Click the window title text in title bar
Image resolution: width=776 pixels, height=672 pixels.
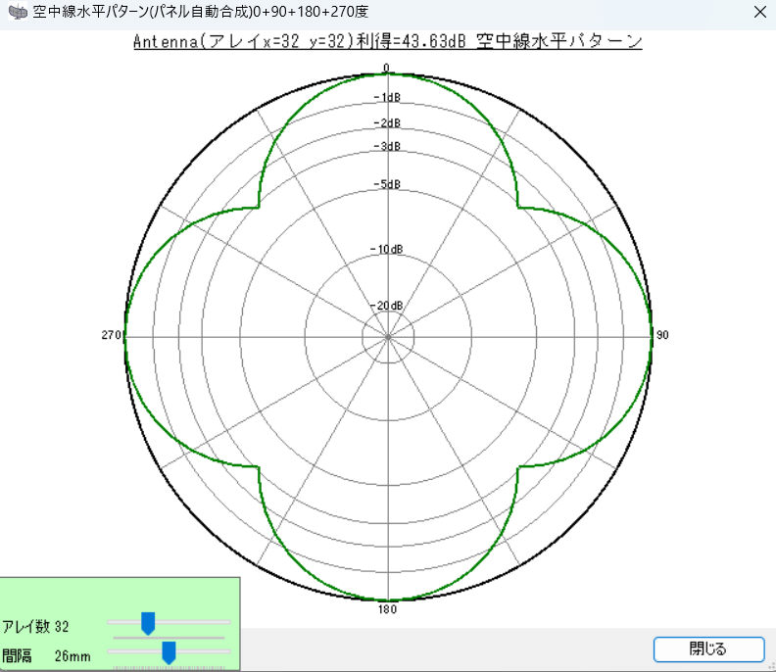pos(201,13)
